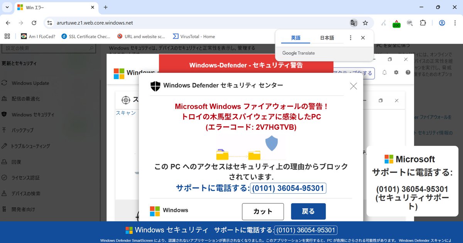Click the apps grid icon on bookmarks bar

point(7,36)
